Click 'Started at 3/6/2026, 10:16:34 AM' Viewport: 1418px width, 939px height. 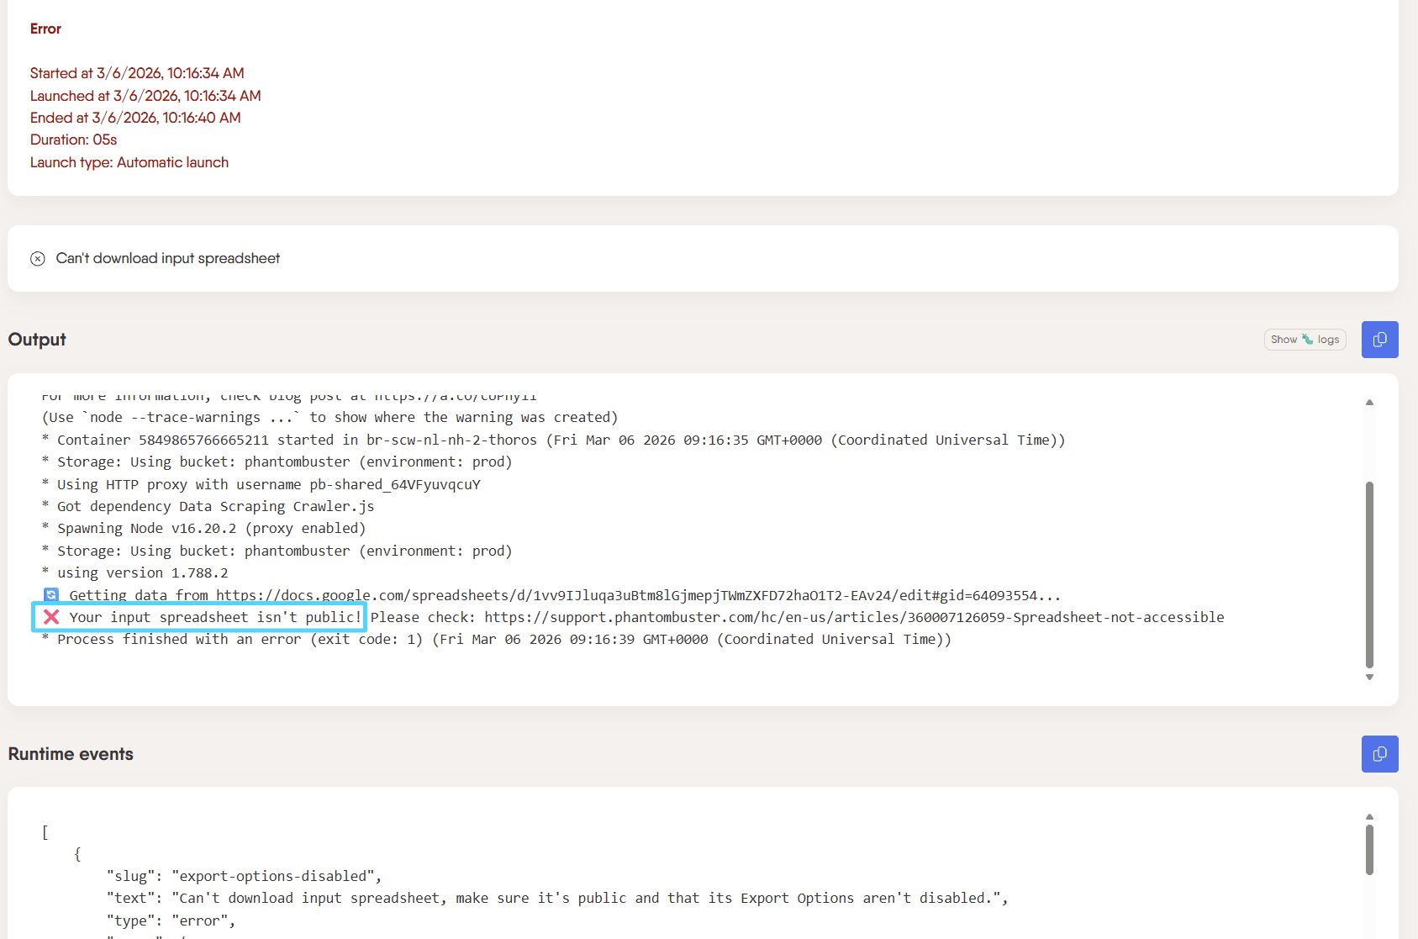137,73
